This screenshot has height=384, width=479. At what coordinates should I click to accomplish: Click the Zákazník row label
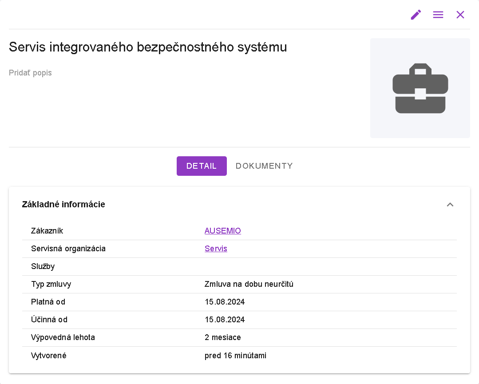(47, 231)
